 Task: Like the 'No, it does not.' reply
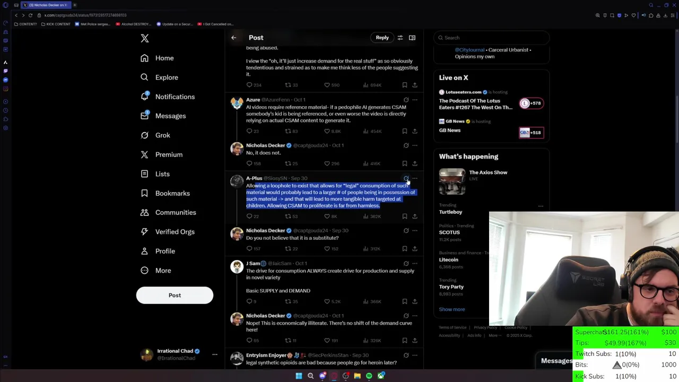pyautogui.click(x=332, y=163)
